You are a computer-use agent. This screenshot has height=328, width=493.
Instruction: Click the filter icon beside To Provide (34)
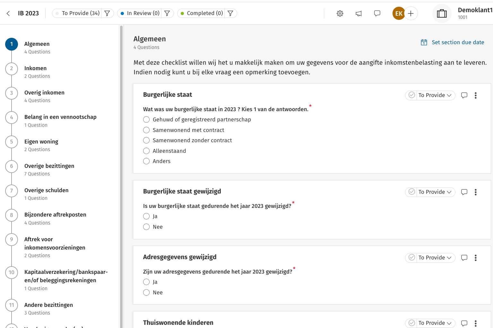point(107,13)
